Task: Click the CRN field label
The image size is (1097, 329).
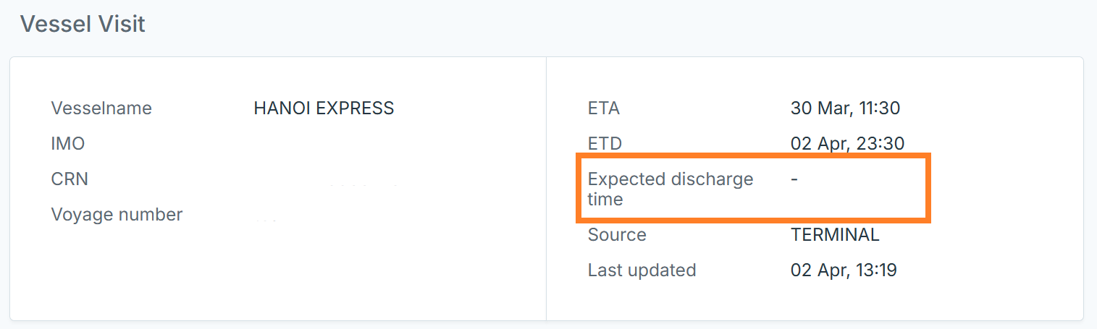Action: (x=70, y=179)
